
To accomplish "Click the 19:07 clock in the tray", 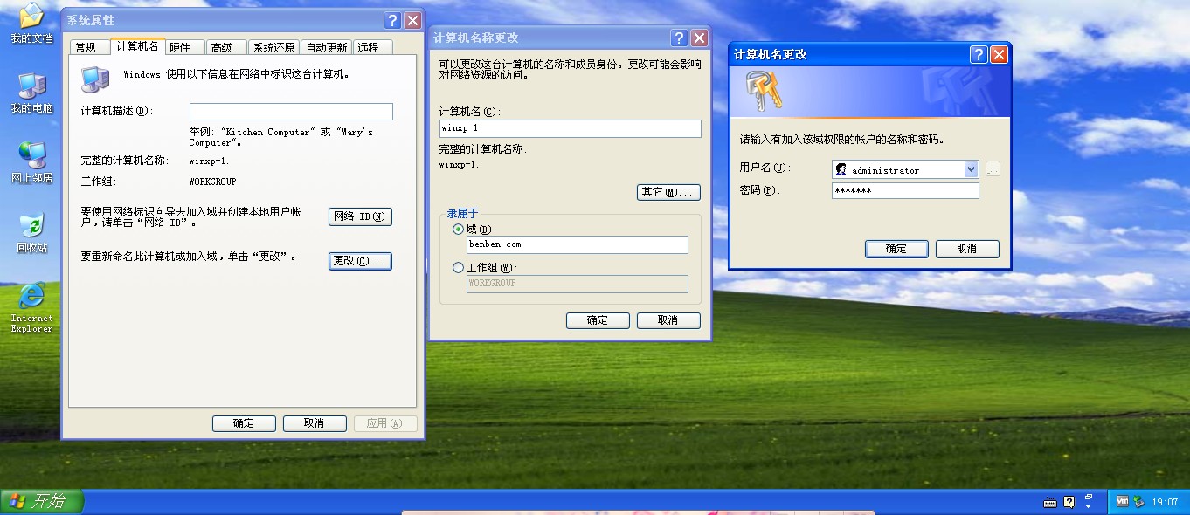I will [x=1165, y=502].
